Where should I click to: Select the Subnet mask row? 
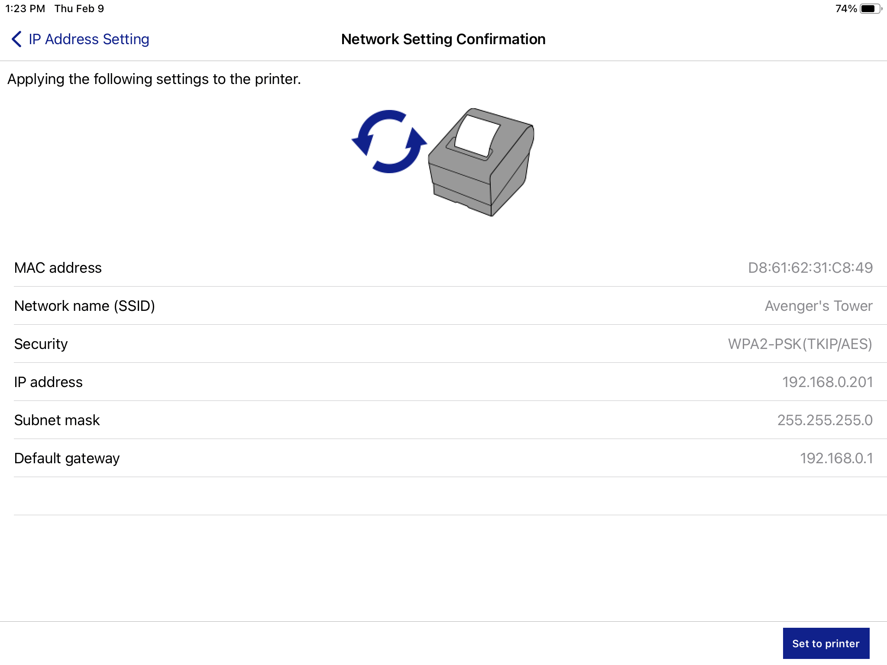click(443, 419)
